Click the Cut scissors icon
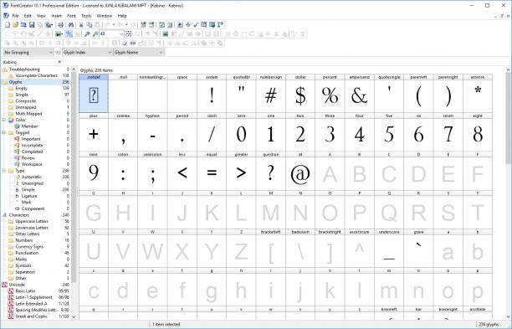512x329 pixels. tap(81, 25)
